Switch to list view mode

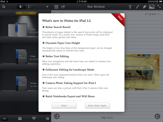point(30,7)
